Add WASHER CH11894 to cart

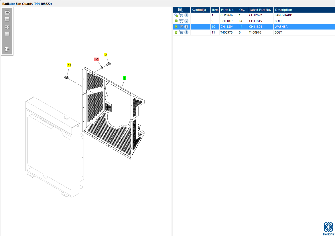click(x=181, y=27)
